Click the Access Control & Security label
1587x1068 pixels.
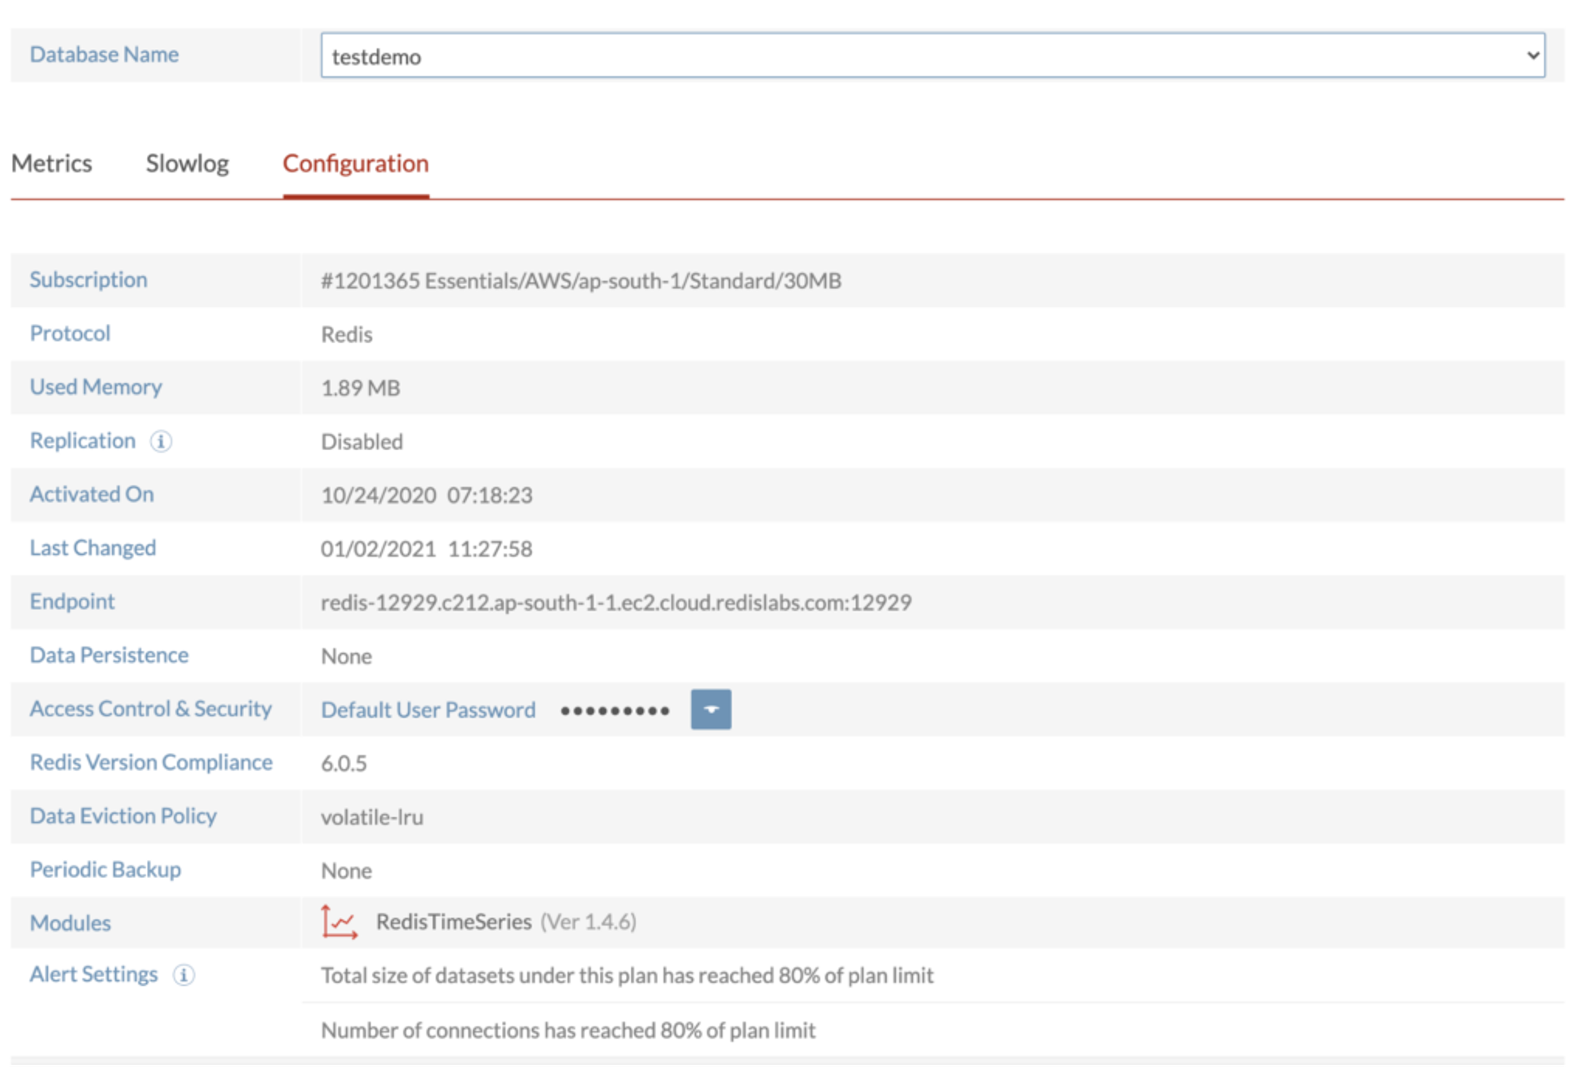pyautogui.click(x=150, y=709)
